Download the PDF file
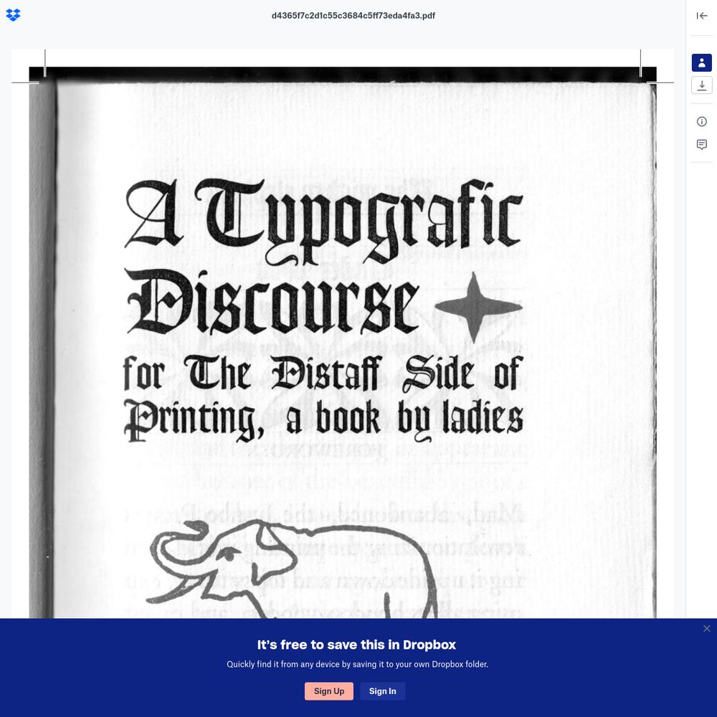This screenshot has width=717, height=717. pos(701,85)
